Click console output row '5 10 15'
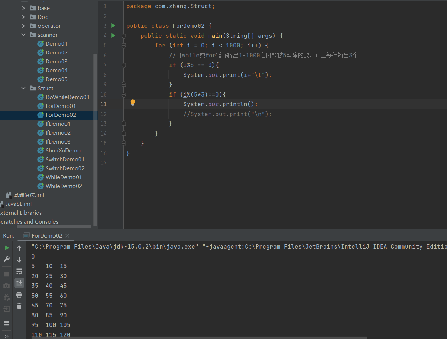447x339 pixels. pyautogui.click(x=49, y=266)
